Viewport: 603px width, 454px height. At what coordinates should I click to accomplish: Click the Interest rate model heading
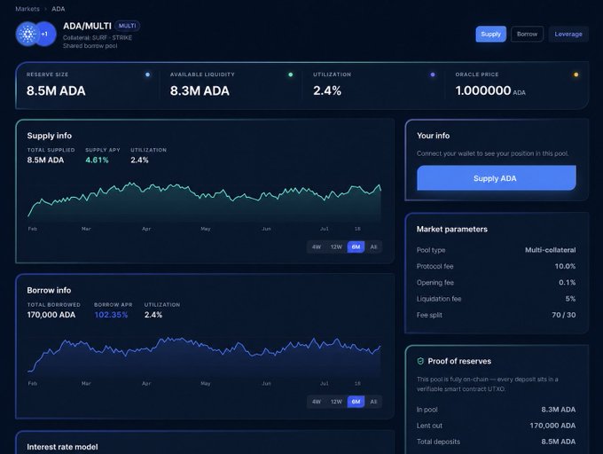point(62,447)
